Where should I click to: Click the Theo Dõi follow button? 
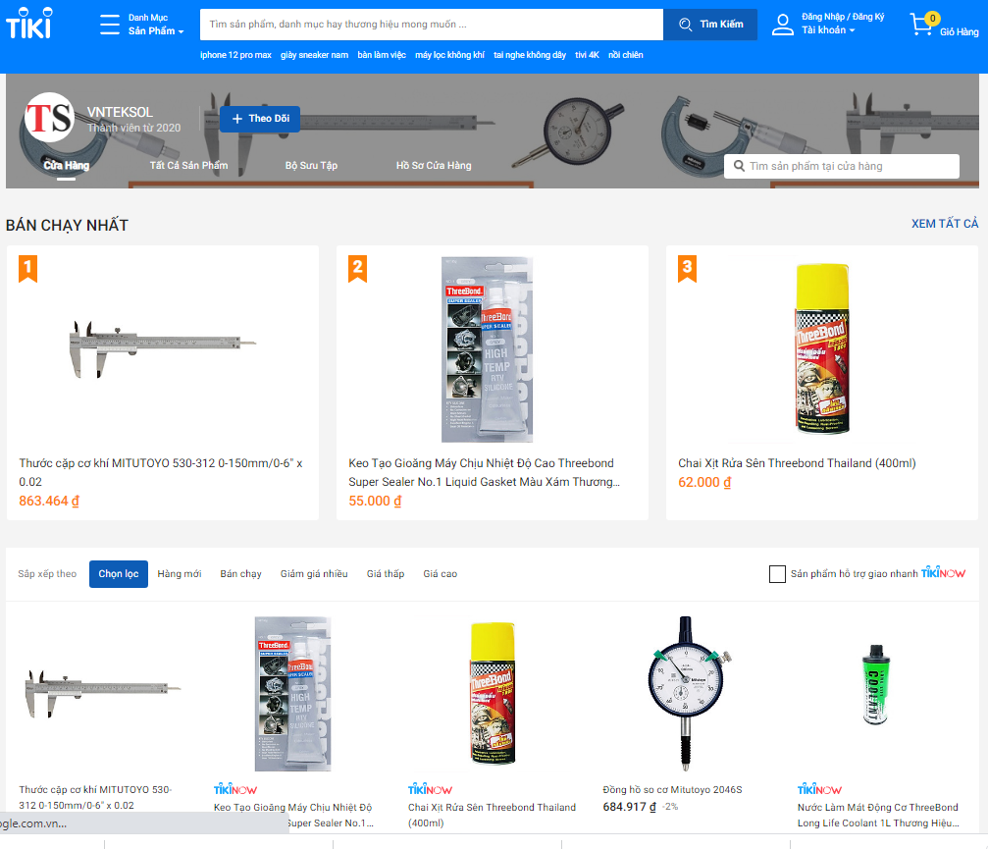pyautogui.click(x=260, y=119)
